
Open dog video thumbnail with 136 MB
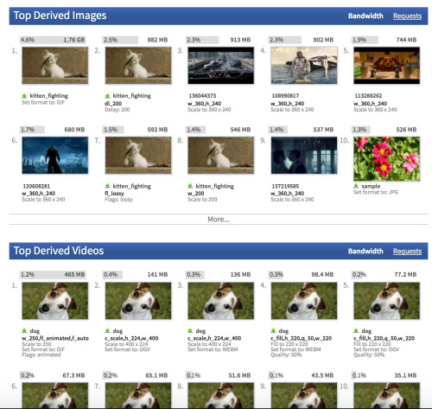coord(221,301)
